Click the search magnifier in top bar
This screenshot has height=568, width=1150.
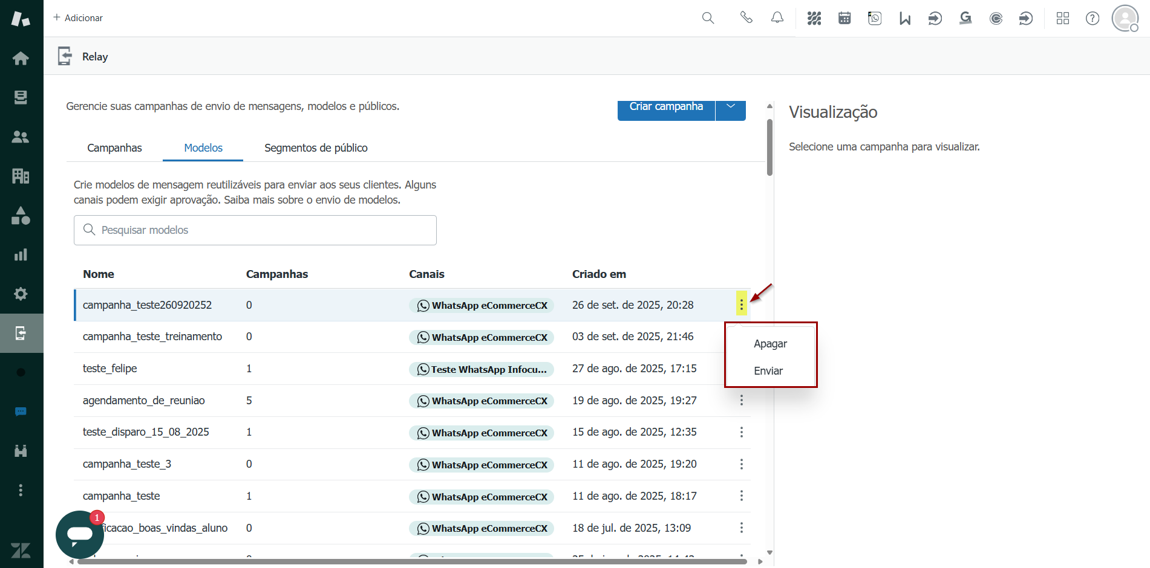pos(708,18)
